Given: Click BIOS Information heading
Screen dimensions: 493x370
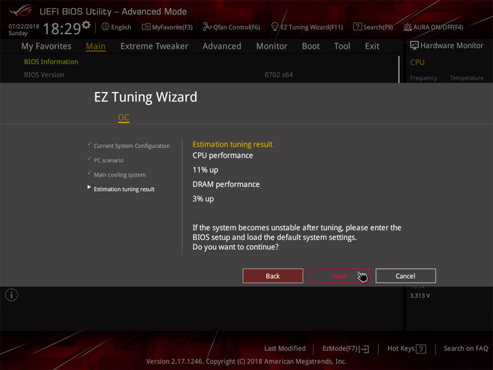Looking at the screenshot, I should coord(51,62).
